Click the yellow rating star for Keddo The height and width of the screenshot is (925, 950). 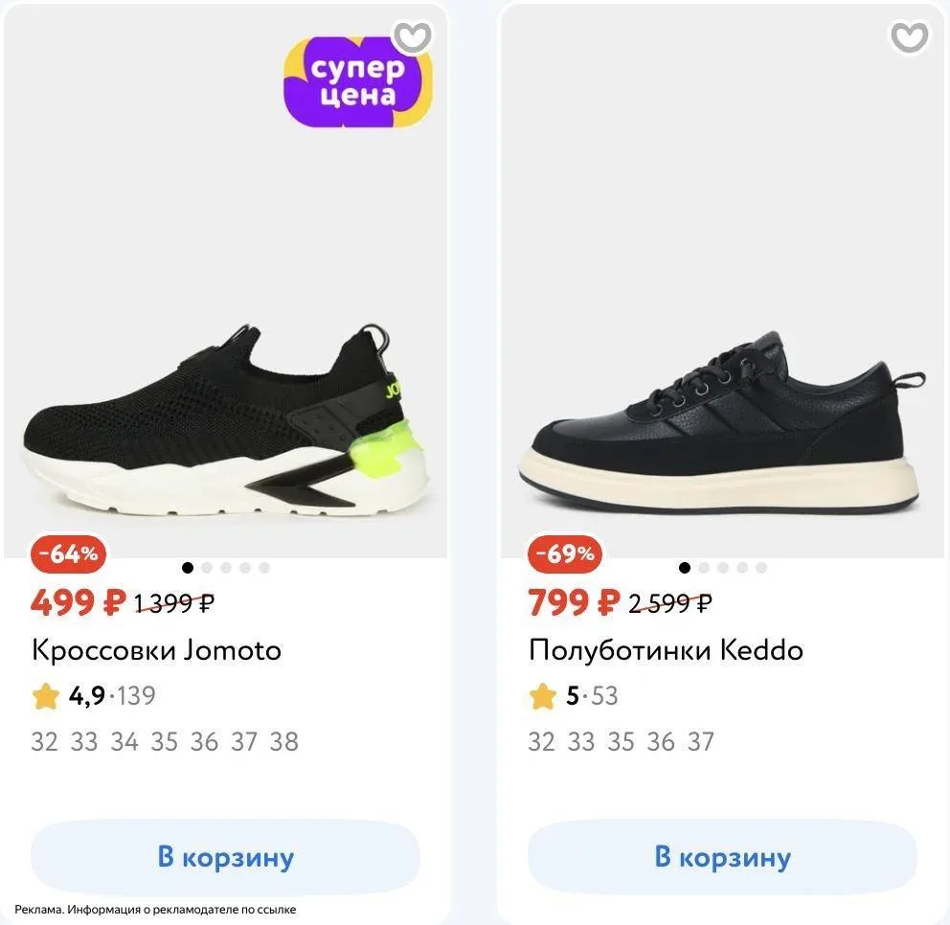pos(542,696)
